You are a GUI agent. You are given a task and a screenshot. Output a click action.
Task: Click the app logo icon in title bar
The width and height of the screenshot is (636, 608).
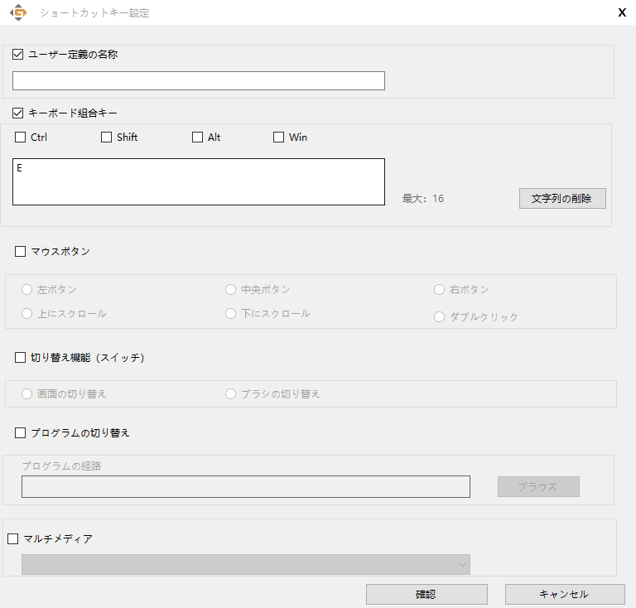pos(17,13)
